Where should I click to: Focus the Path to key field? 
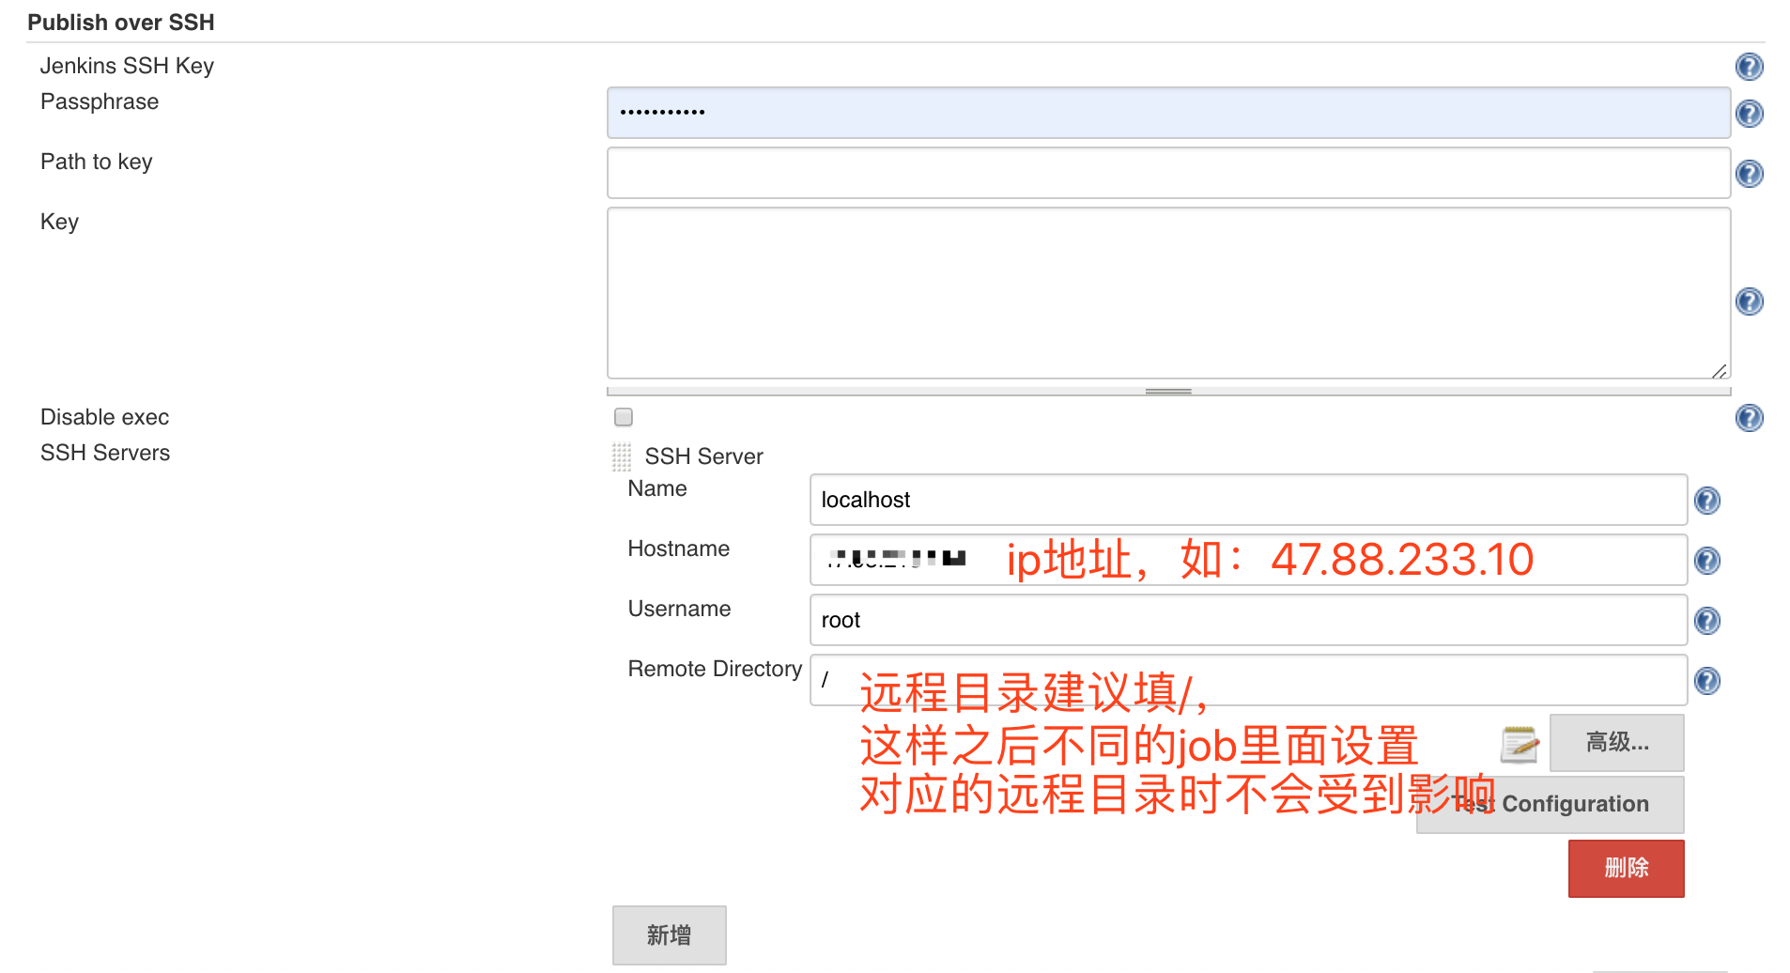point(1168,173)
